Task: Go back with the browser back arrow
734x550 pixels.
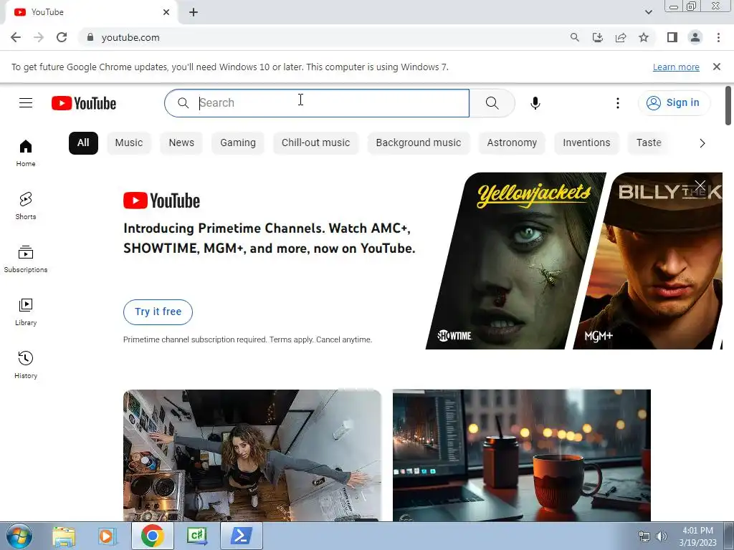Action: [16, 37]
